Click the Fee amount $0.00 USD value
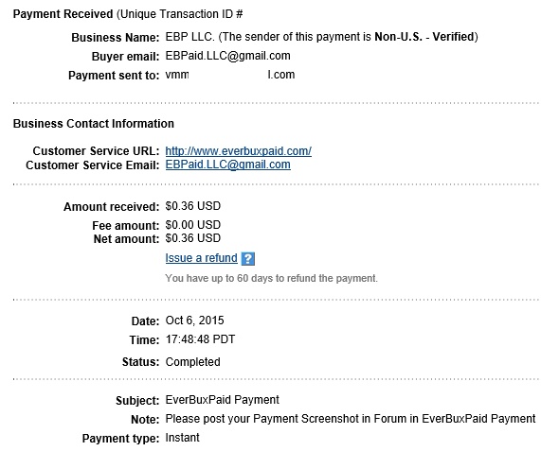This screenshot has width=541, height=451. click(x=193, y=225)
